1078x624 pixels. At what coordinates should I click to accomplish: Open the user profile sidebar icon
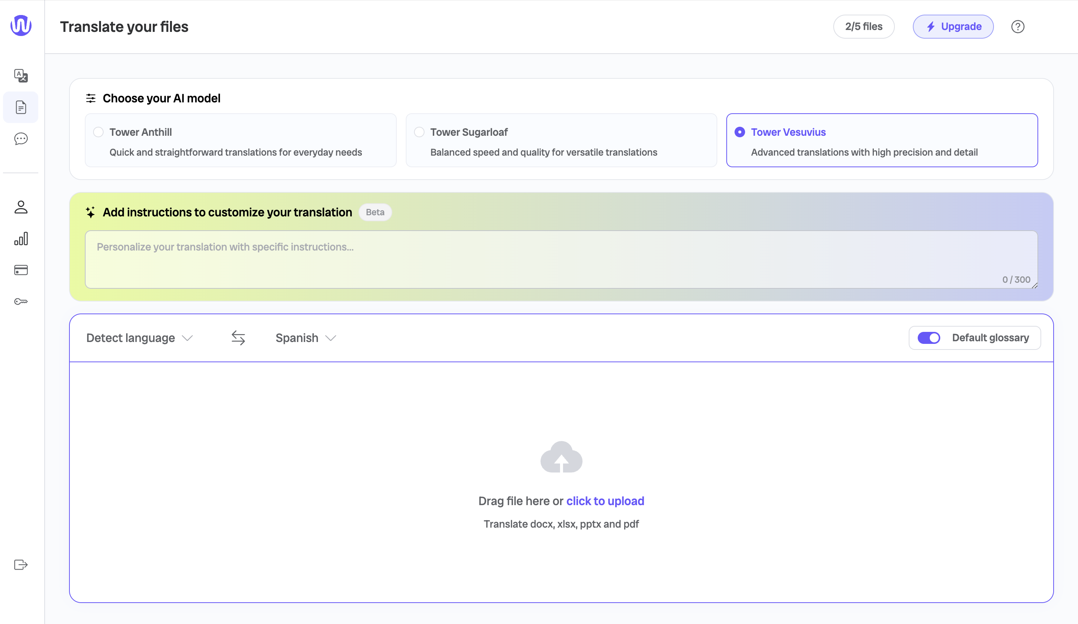21,207
